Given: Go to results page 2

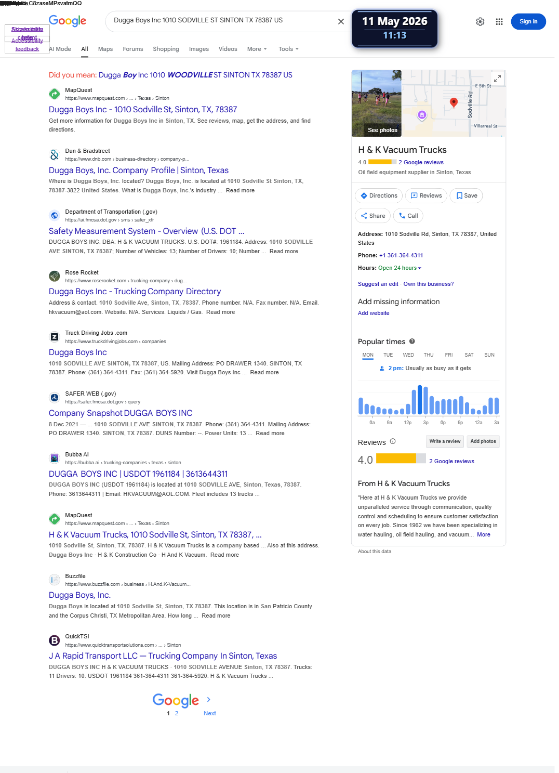Looking at the screenshot, I should coord(177,713).
